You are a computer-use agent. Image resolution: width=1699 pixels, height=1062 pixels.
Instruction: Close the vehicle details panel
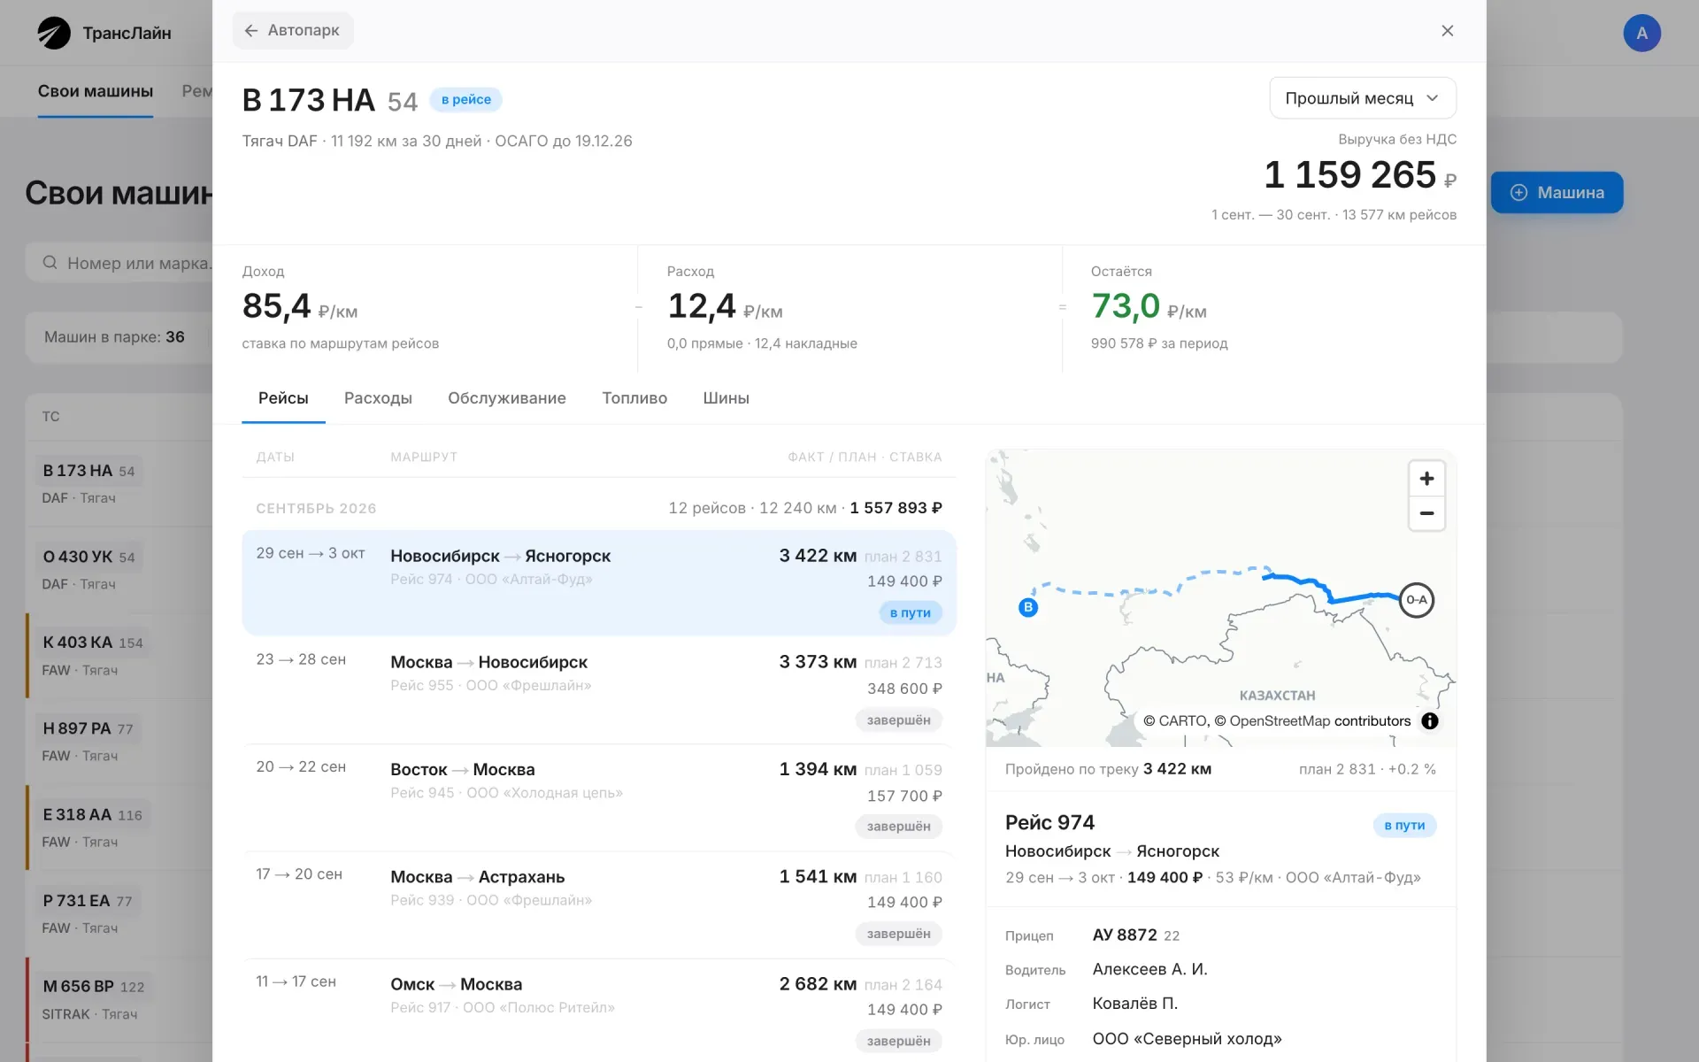click(1448, 31)
